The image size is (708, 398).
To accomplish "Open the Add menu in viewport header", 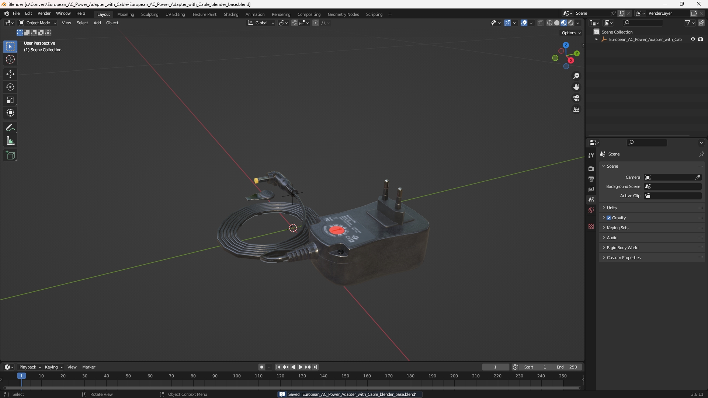I will 97,23.
